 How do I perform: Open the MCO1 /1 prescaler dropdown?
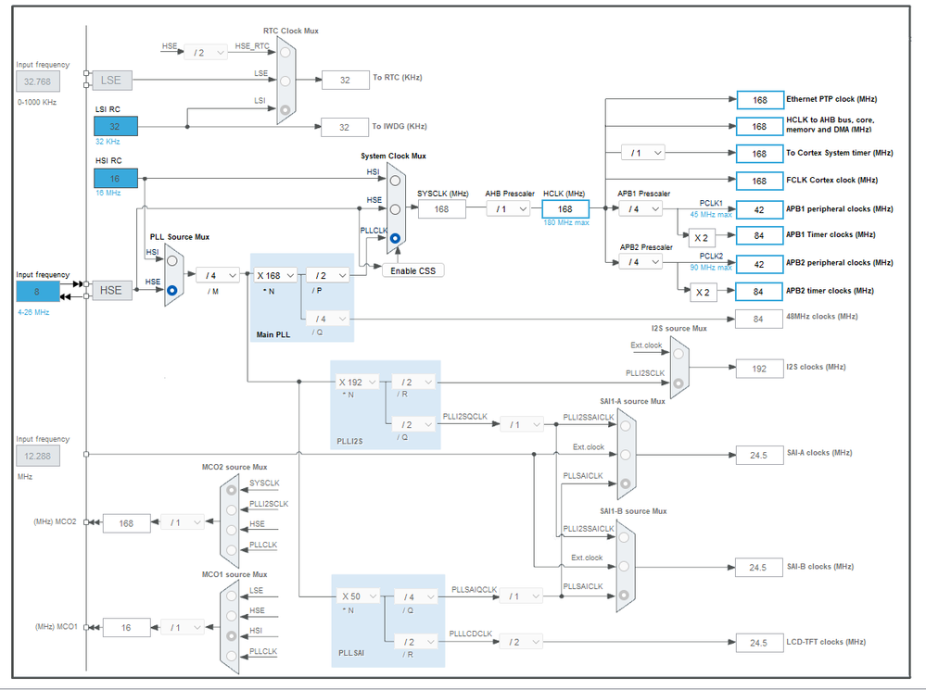pyautogui.click(x=183, y=627)
